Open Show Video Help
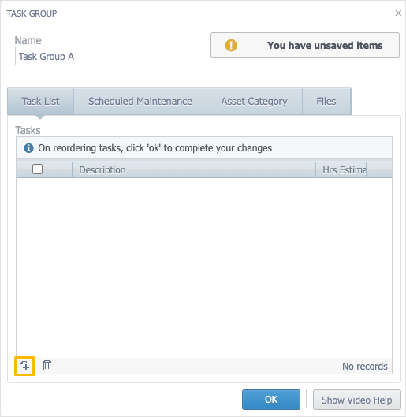 [x=356, y=400]
